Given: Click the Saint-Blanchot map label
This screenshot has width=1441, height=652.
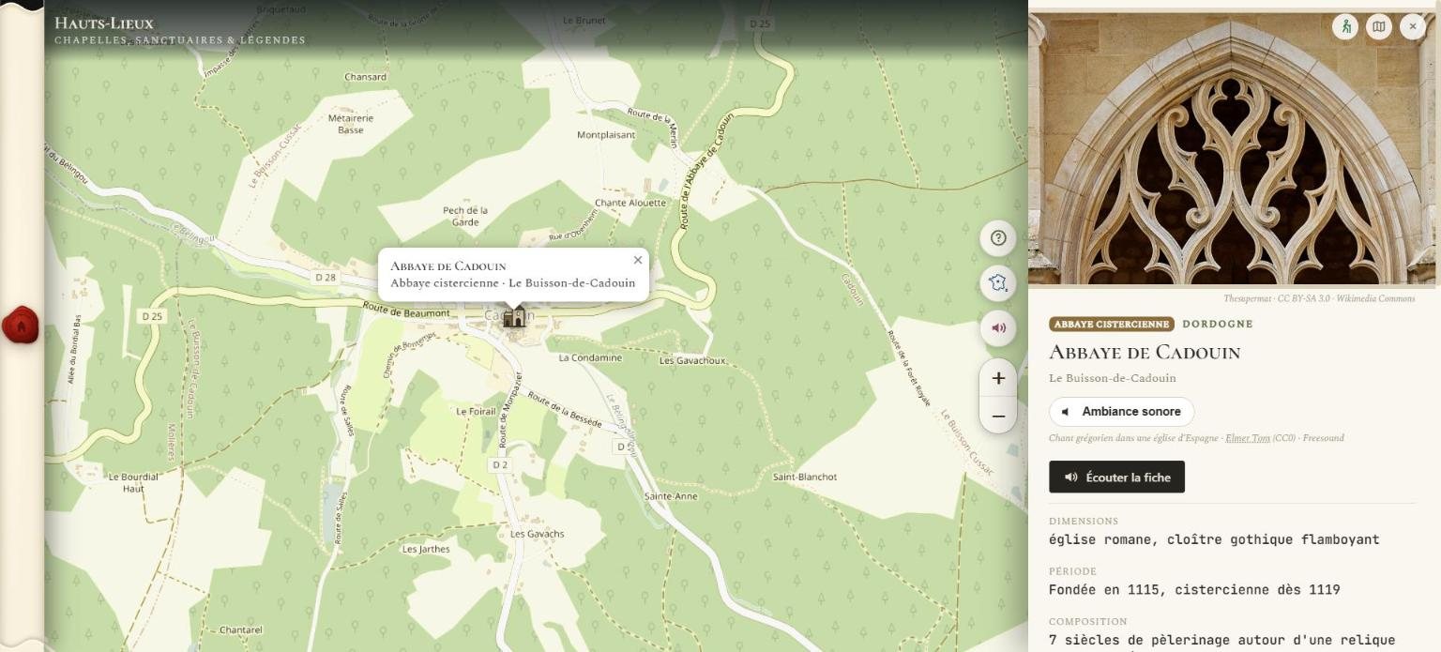Looking at the screenshot, I should (x=805, y=477).
